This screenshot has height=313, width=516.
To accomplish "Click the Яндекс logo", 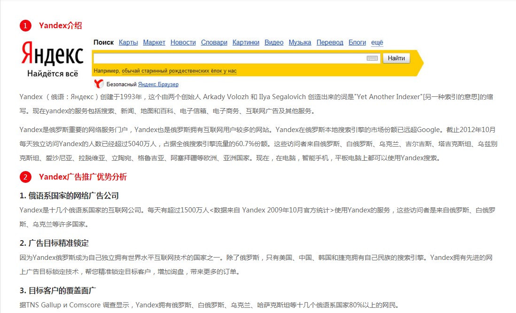I will (x=52, y=54).
